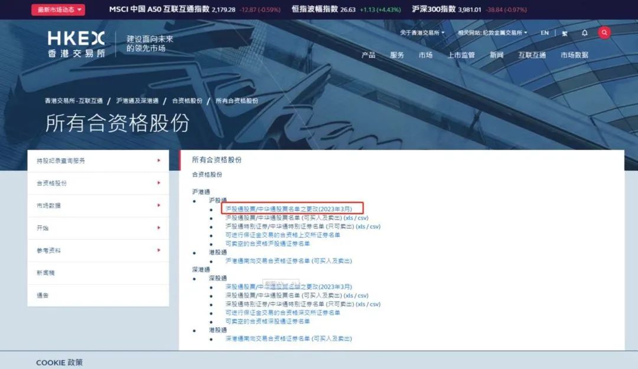Open 沪股通股票名单之更改 (2023年3月) link
Viewport: 638px width, 369px height.
tap(288, 209)
